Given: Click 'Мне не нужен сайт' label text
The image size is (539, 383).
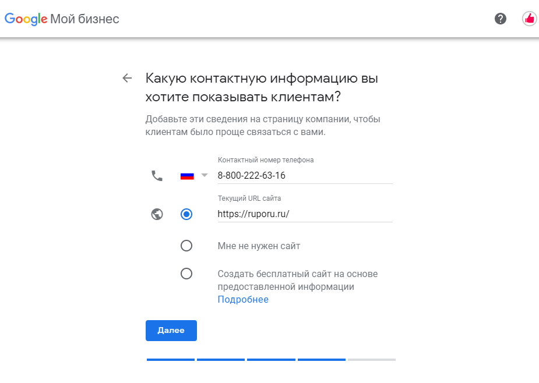Looking at the screenshot, I should tap(259, 246).
